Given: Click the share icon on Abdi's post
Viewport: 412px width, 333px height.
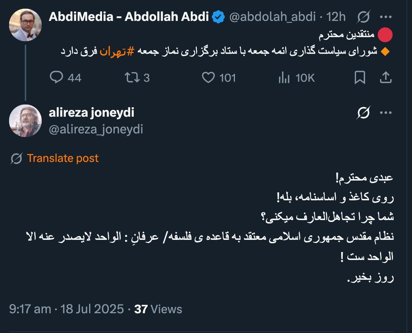Looking at the screenshot, I should click(386, 78).
